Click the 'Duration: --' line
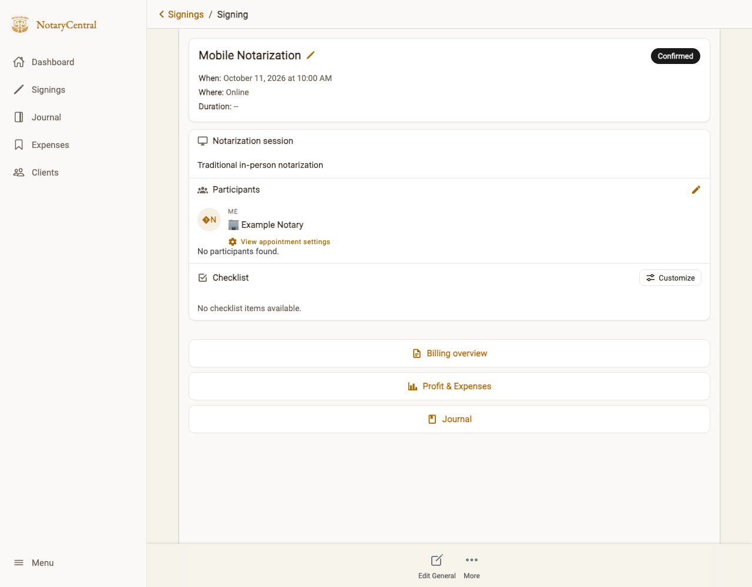 click(x=219, y=106)
